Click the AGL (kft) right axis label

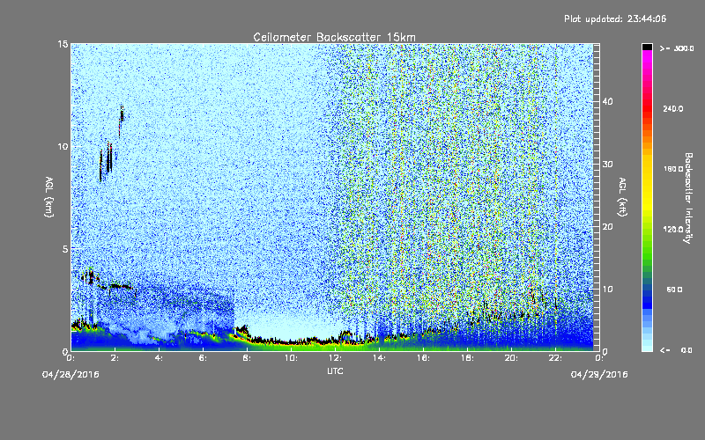pos(622,197)
